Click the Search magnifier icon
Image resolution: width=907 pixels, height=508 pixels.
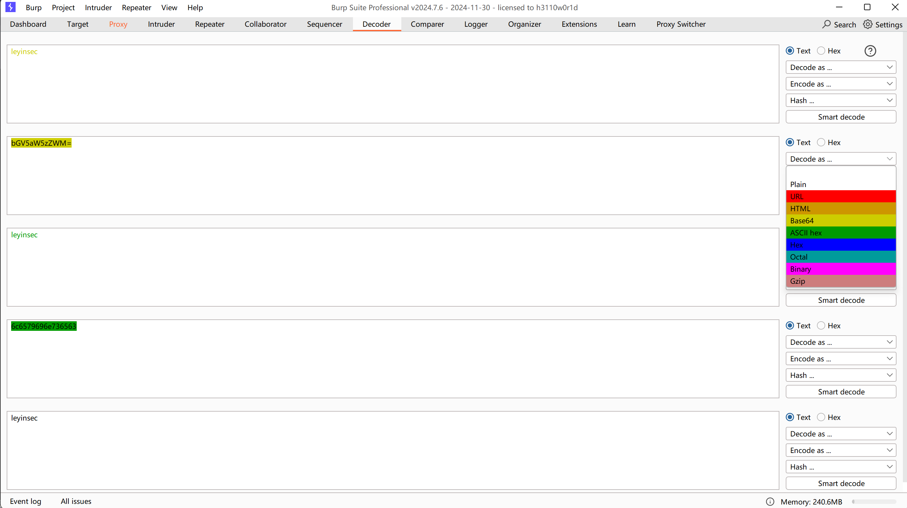(826, 24)
